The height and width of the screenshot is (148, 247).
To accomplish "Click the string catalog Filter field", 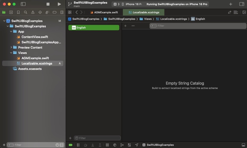I will click(x=198, y=26).
